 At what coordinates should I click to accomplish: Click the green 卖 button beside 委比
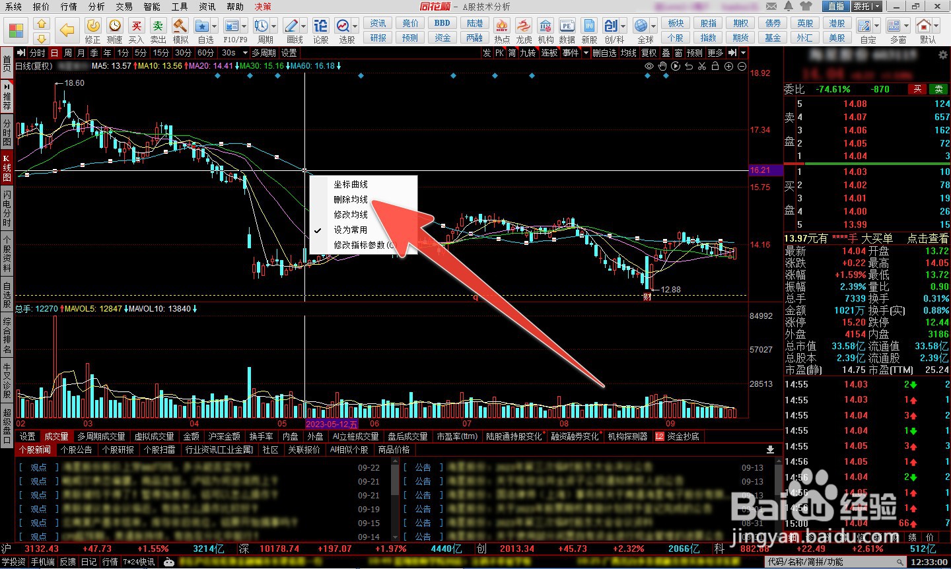click(x=938, y=89)
